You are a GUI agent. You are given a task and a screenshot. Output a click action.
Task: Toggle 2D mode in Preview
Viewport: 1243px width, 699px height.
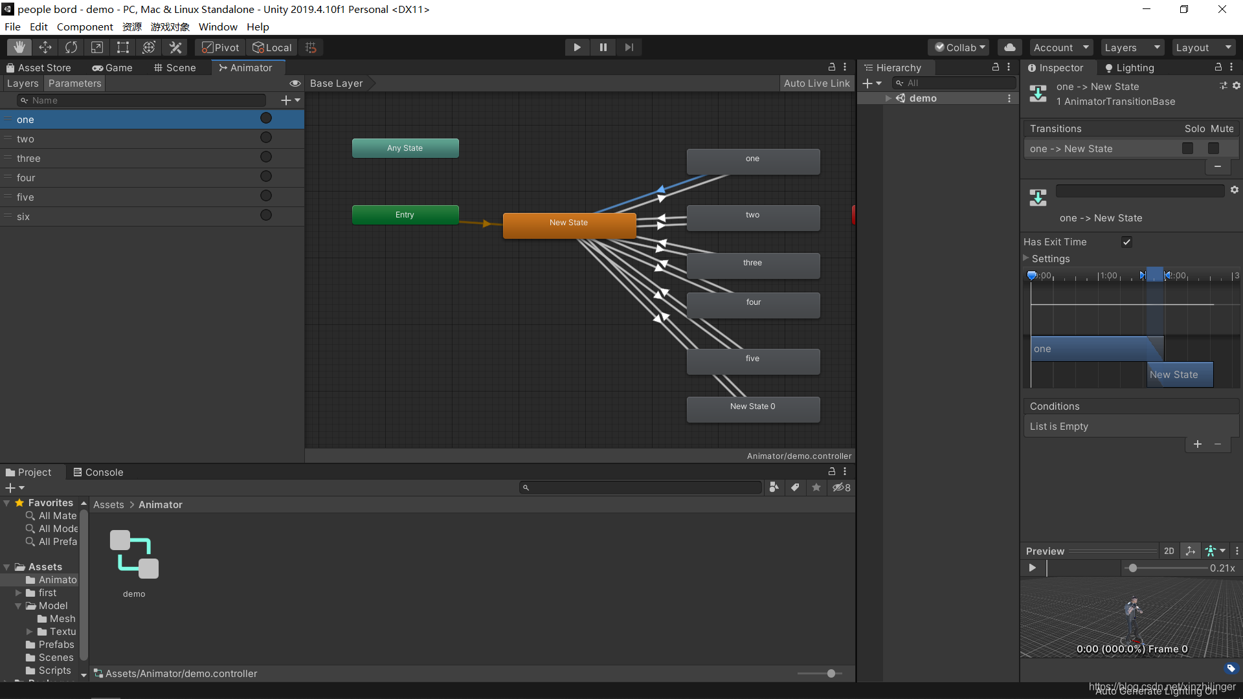click(1169, 551)
